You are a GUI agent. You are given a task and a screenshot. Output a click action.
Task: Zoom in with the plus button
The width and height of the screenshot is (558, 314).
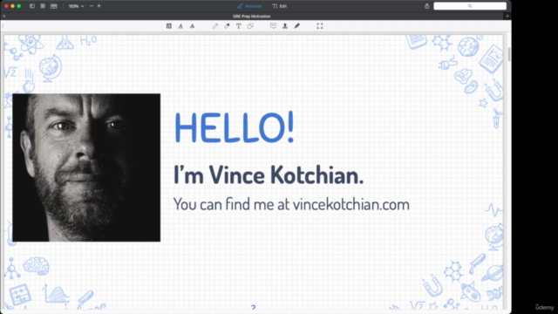[99, 6]
